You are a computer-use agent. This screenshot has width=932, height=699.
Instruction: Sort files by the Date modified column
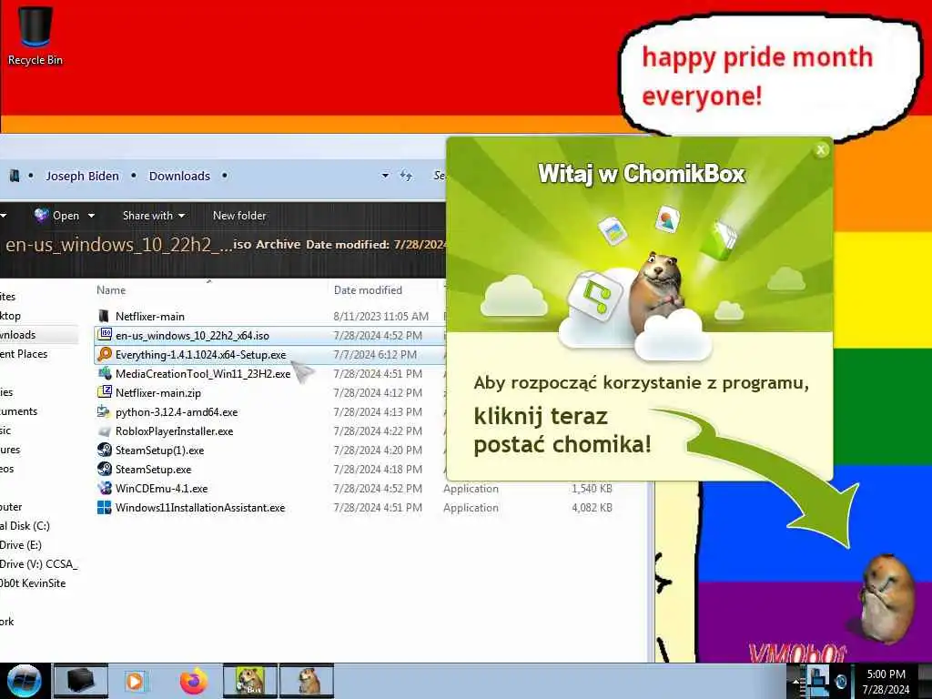[368, 290]
